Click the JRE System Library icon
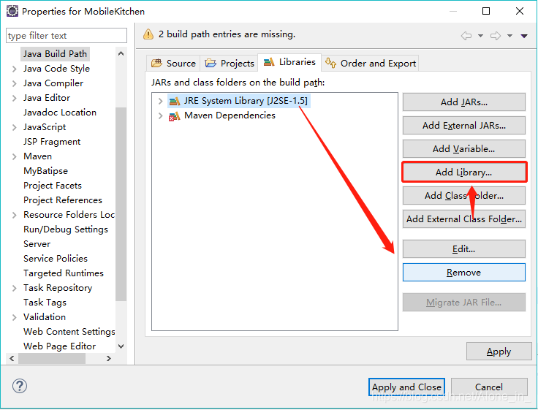Image resolution: width=538 pixels, height=410 pixels. [175, 101]
